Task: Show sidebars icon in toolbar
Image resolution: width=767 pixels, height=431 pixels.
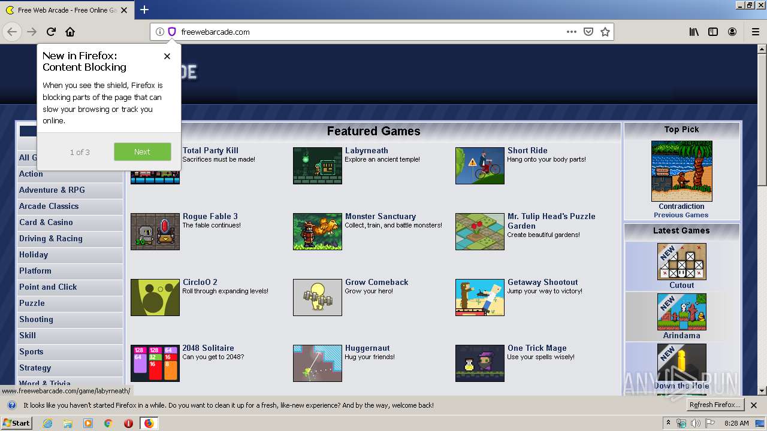Action: coord(713,32)
